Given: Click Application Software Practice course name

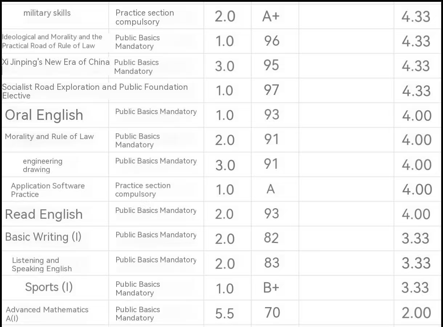Looking at the screenshot, I should click(x=48, y=190).
